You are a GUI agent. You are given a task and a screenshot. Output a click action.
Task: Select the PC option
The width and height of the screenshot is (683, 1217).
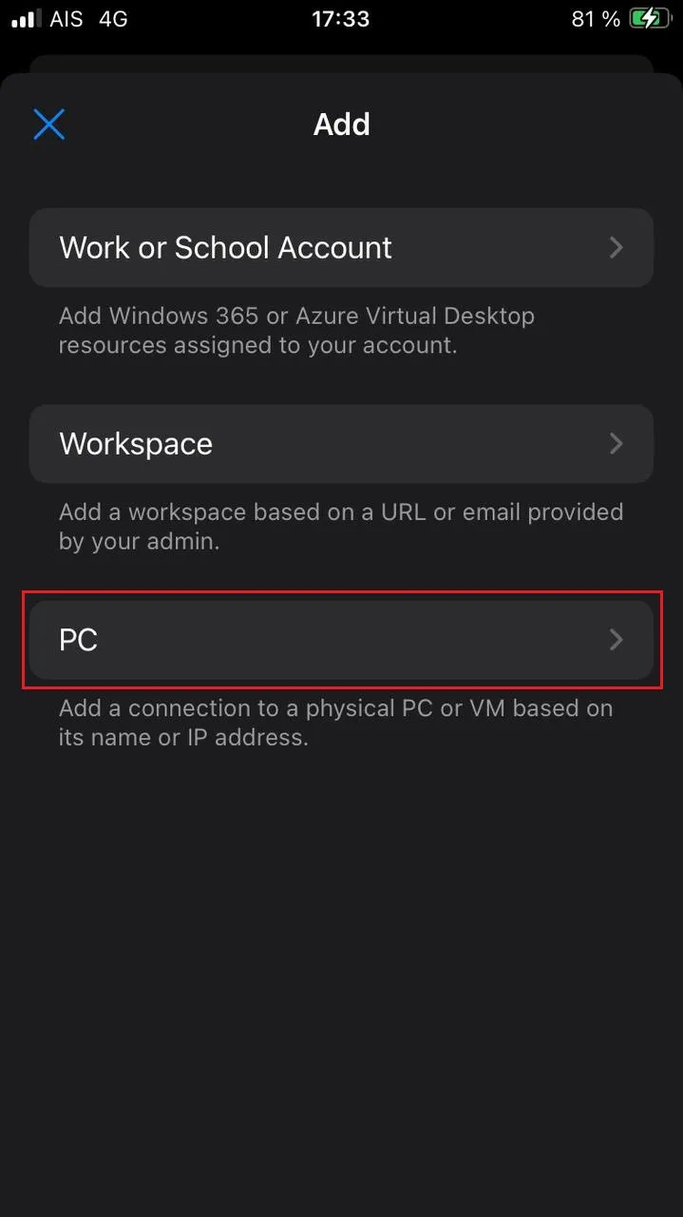[x=79, y=640]
